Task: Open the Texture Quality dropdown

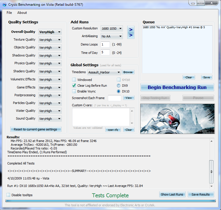Action: 50,40
